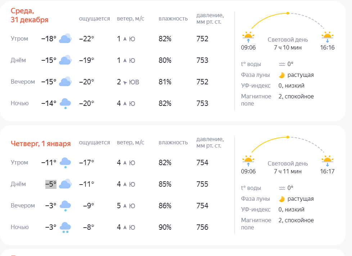Click the "Четверг, 1 января" heading
The image size is (352, 256).
pyautogui.click(x=41, y=144)
